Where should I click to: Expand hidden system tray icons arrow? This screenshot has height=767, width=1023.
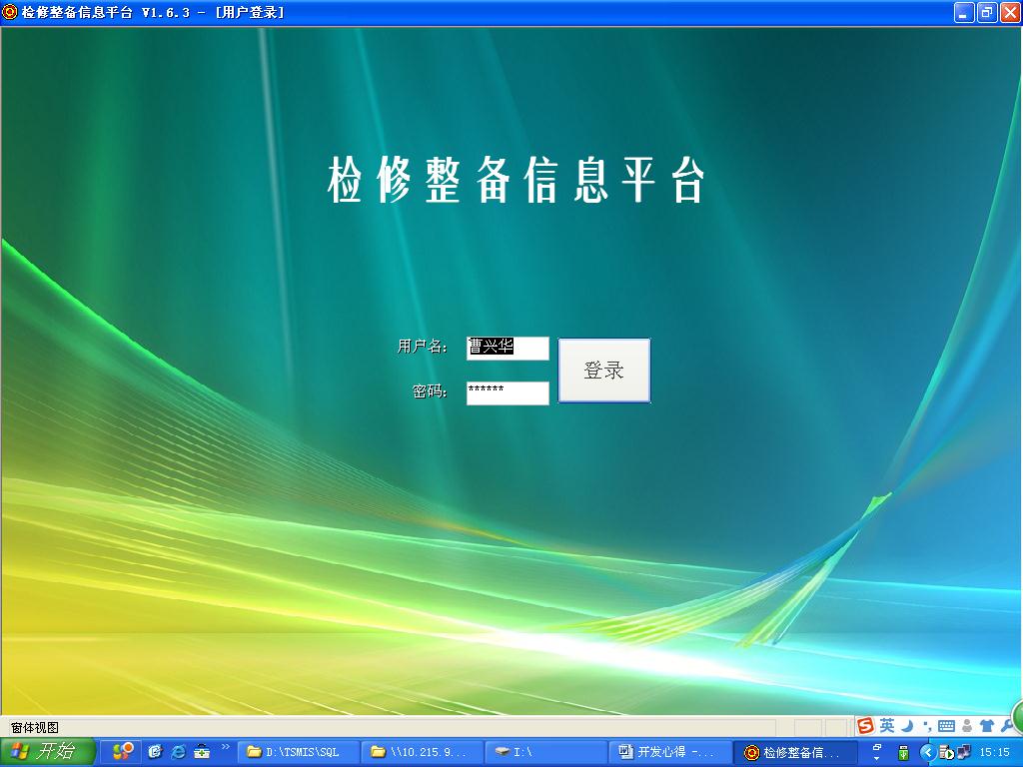[928, 753]
